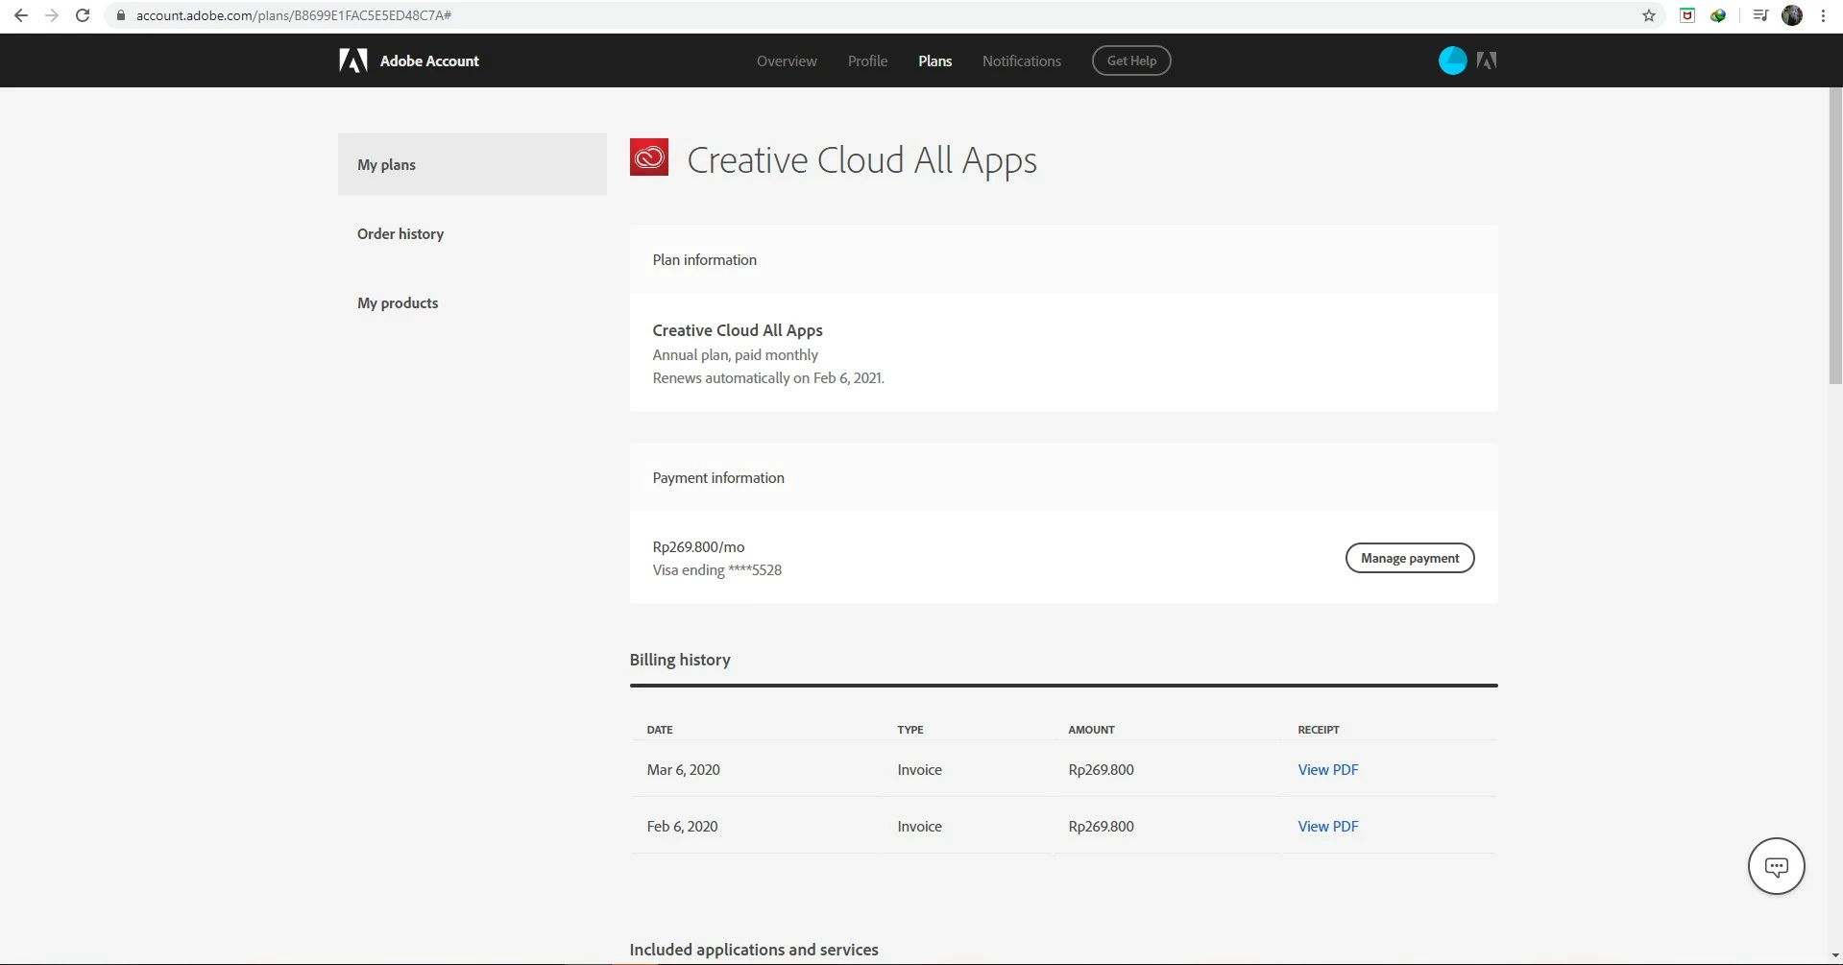This screenshot has height=965, width=1843.
Task: Reload the page with refresh icon
Action: [84, 15]
